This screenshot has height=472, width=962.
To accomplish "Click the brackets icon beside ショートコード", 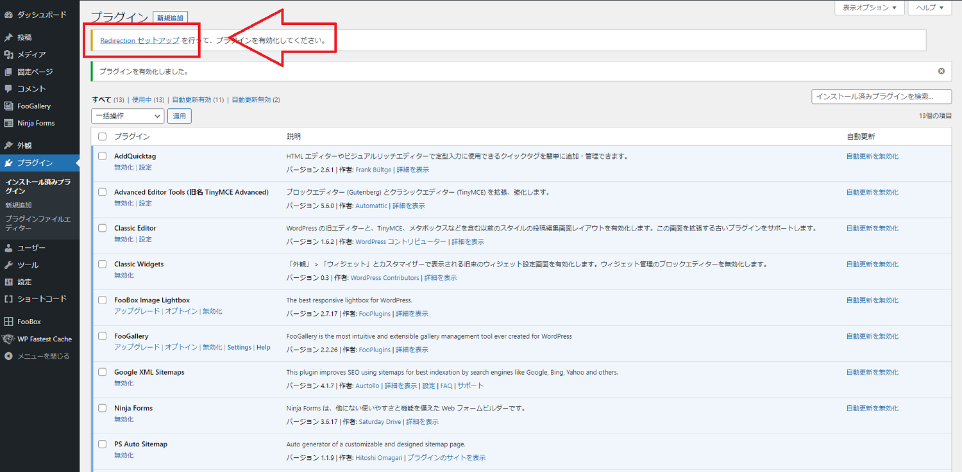I will pyautogui.click(x=8, y=299).
